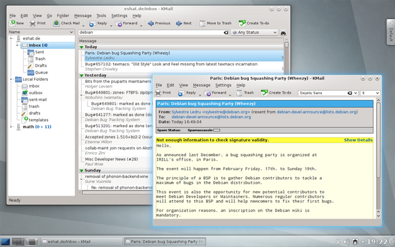Screen dimensions: 395x247
Task: Click the Print icon in the Inbox window toolbar
Action: point(33,23)
